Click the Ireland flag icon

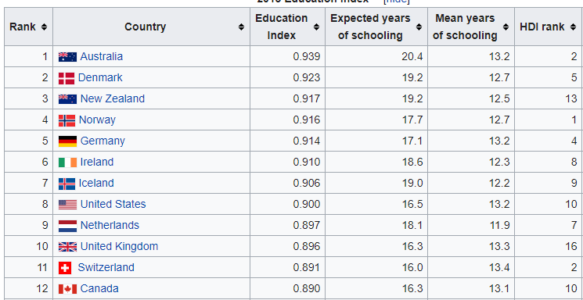click(67, 162)
